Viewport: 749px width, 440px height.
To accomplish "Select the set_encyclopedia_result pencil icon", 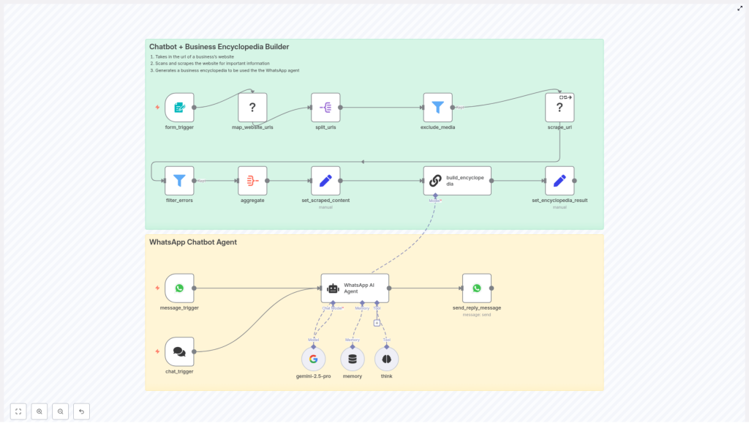I will click(560, 179).
